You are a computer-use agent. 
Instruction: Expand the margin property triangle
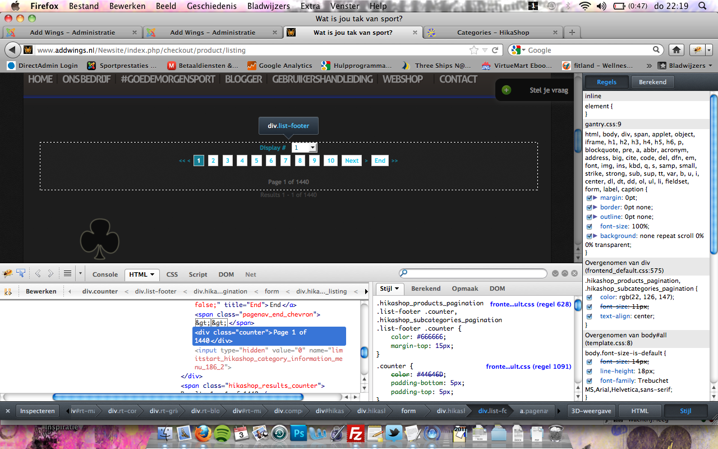point(595,198)
